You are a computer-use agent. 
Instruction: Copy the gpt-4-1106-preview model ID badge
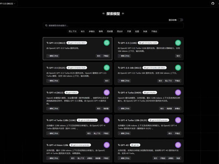pyautogui.click(x=87, y=120)
